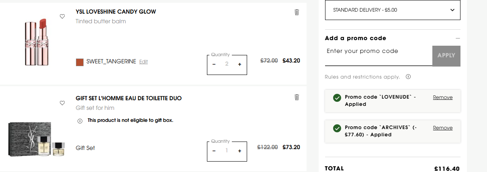Select the Sweet Tangerine color swatch
This screenshot has width=487, height=172.
(x=80, y=62)
